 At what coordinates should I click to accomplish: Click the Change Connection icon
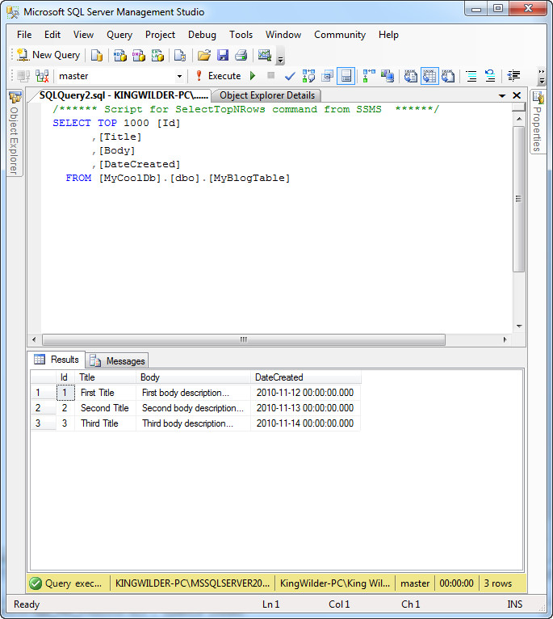(42, 76)
